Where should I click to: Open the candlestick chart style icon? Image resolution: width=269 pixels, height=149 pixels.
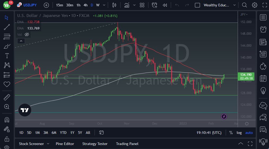[114, 5]
